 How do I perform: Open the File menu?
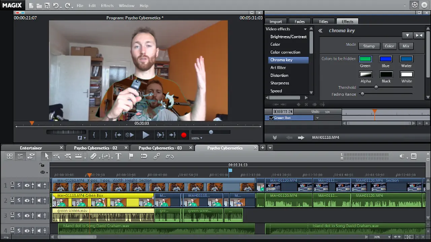coord(80,6)
